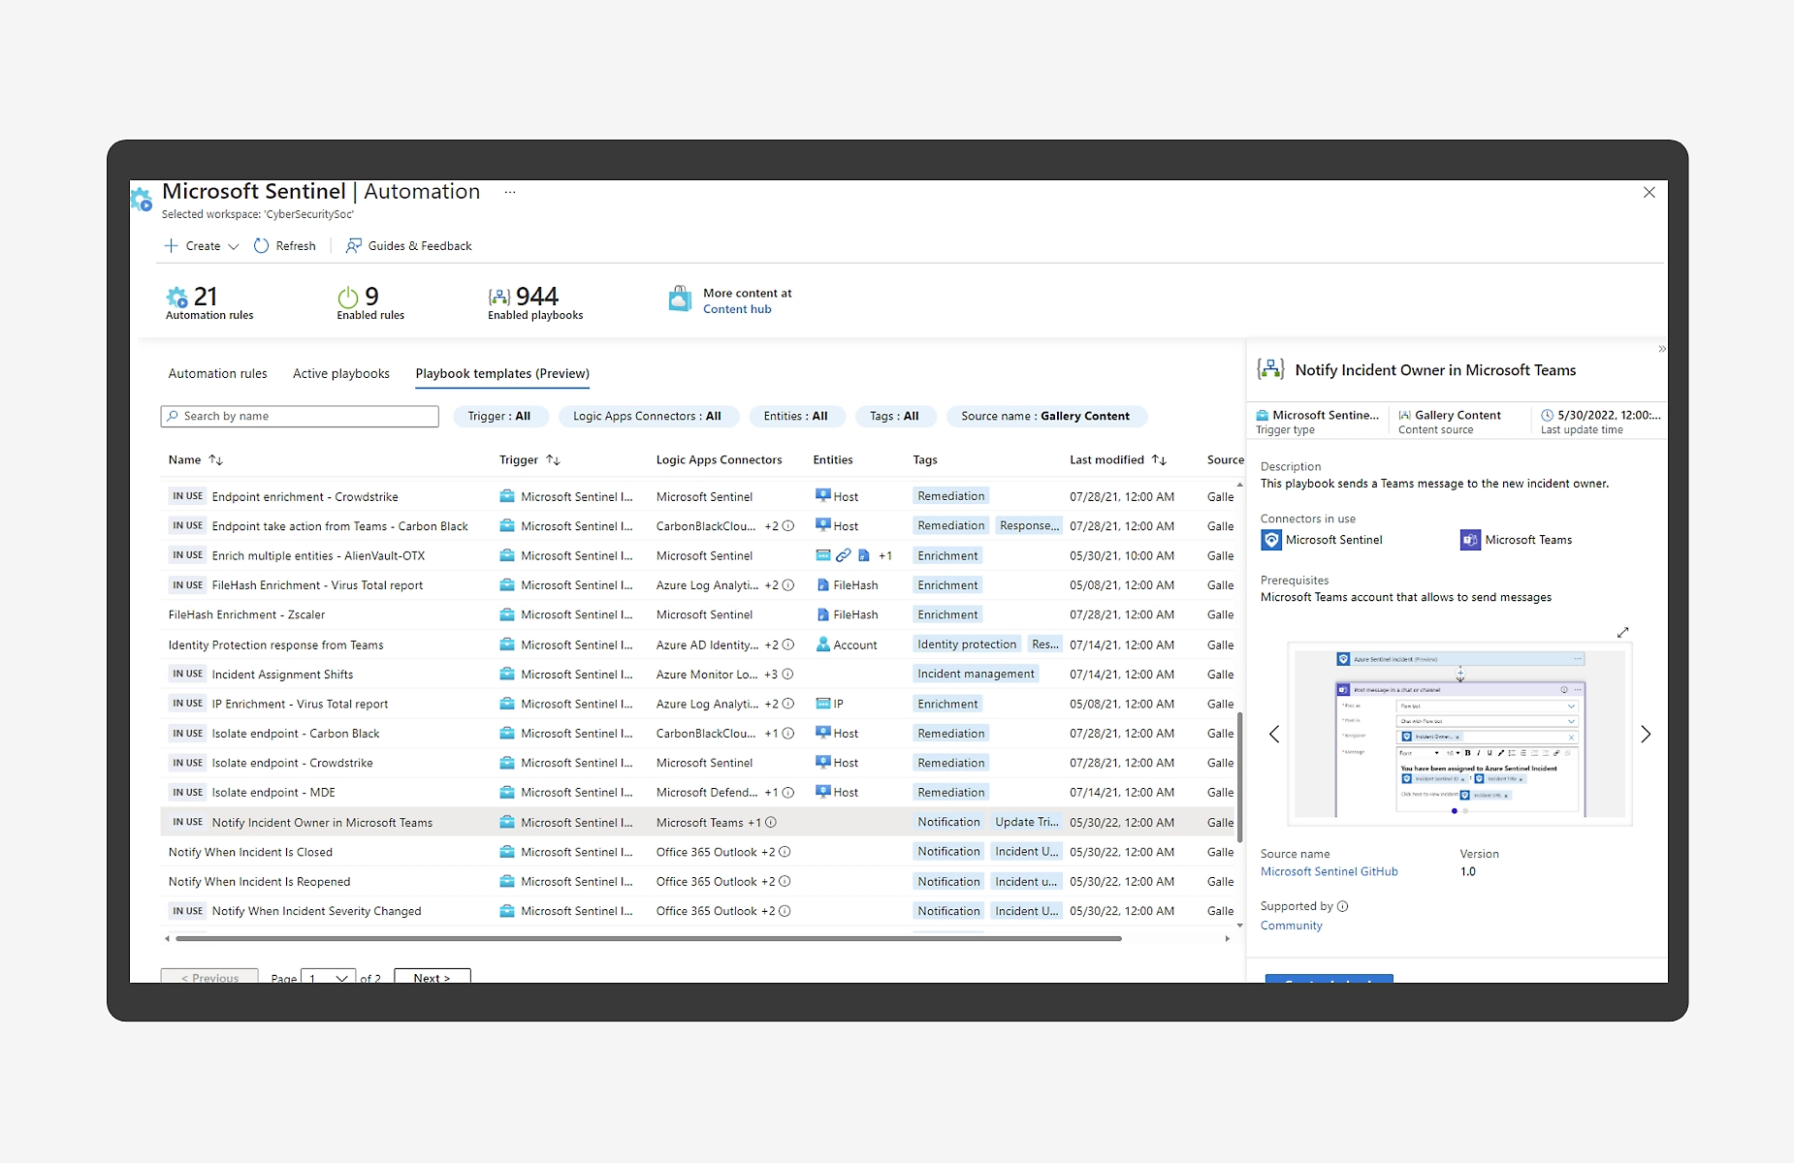Viewport: 1794px width, 1163px height.
Task: Go to next page of templates
Action: click(432, 978)
